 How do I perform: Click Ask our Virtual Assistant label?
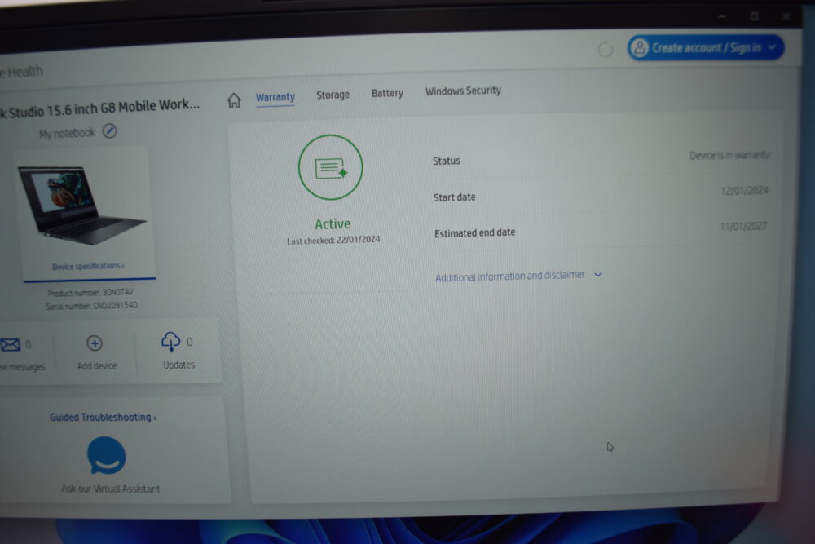point(111,489)
